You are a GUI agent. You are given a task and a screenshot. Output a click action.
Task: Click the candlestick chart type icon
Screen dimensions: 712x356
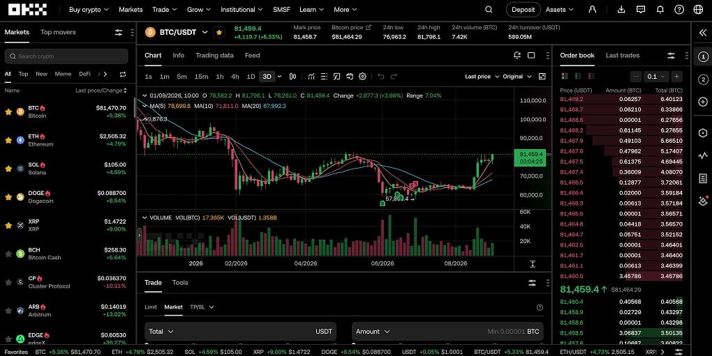tap(293, 77)
